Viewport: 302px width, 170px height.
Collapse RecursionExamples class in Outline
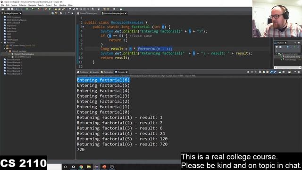[x=276, y=54]
